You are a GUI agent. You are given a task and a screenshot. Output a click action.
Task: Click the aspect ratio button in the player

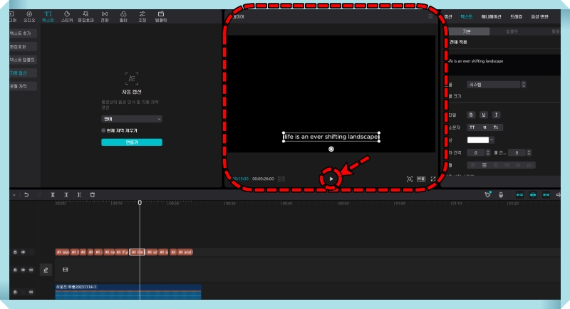421,179
